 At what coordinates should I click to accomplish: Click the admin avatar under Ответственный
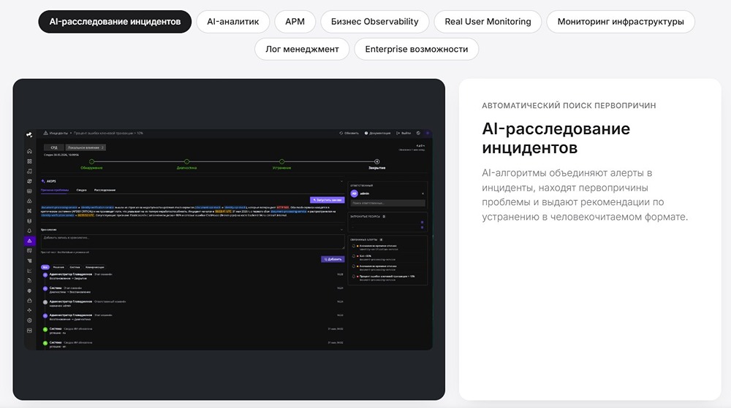[x=354, y=193]
